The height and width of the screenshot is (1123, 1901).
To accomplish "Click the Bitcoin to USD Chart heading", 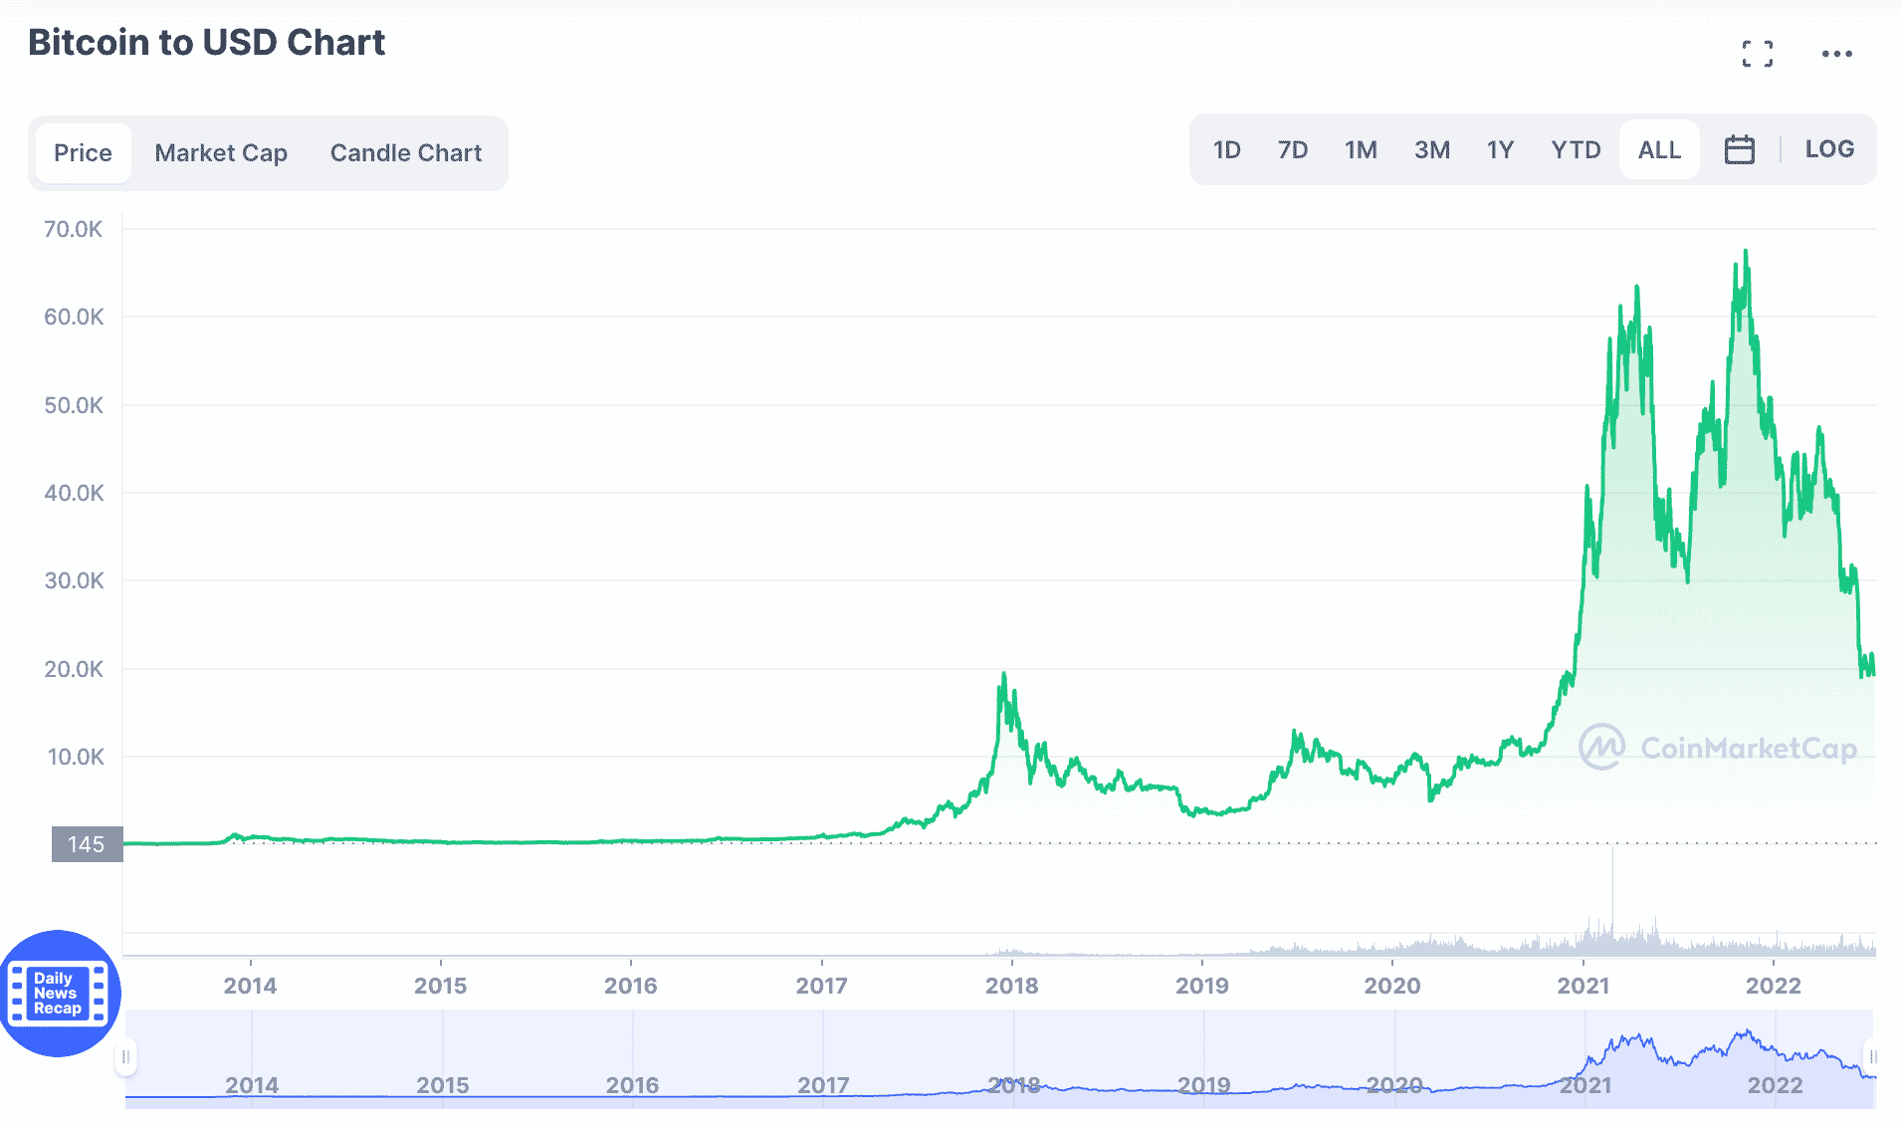I will [206, 42].
